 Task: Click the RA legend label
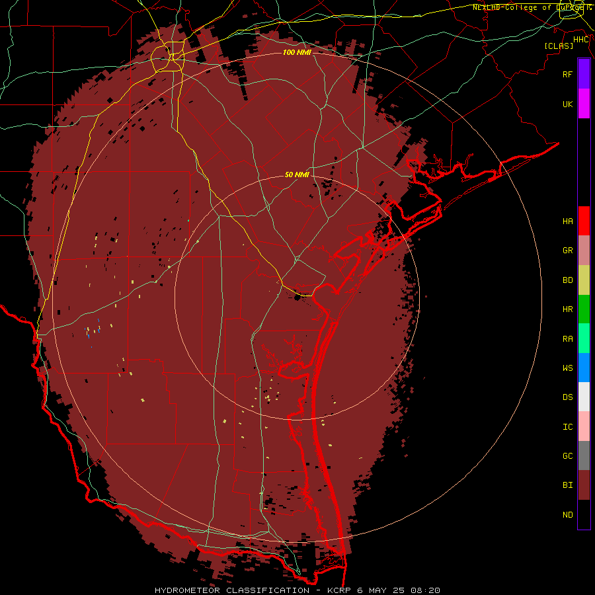point(567,339)
